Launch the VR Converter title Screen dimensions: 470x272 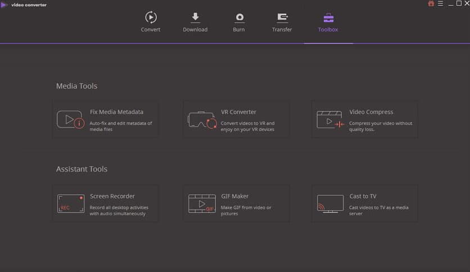(x=238, y=112)
